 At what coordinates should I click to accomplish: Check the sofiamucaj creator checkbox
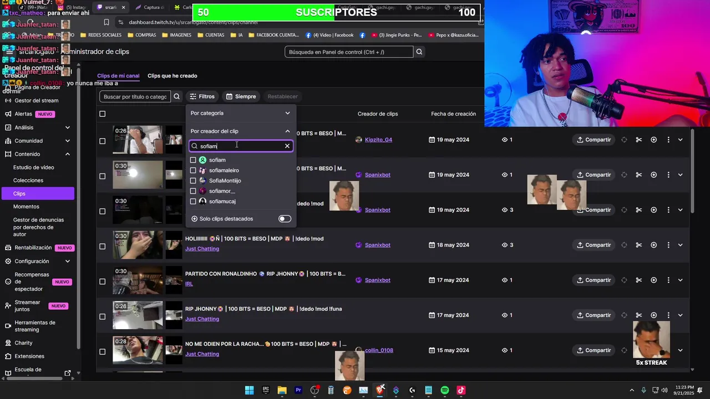coord(193,201)
